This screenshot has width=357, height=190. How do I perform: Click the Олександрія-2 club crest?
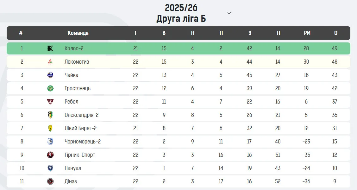pyautogui.click(x=50, y=115)
